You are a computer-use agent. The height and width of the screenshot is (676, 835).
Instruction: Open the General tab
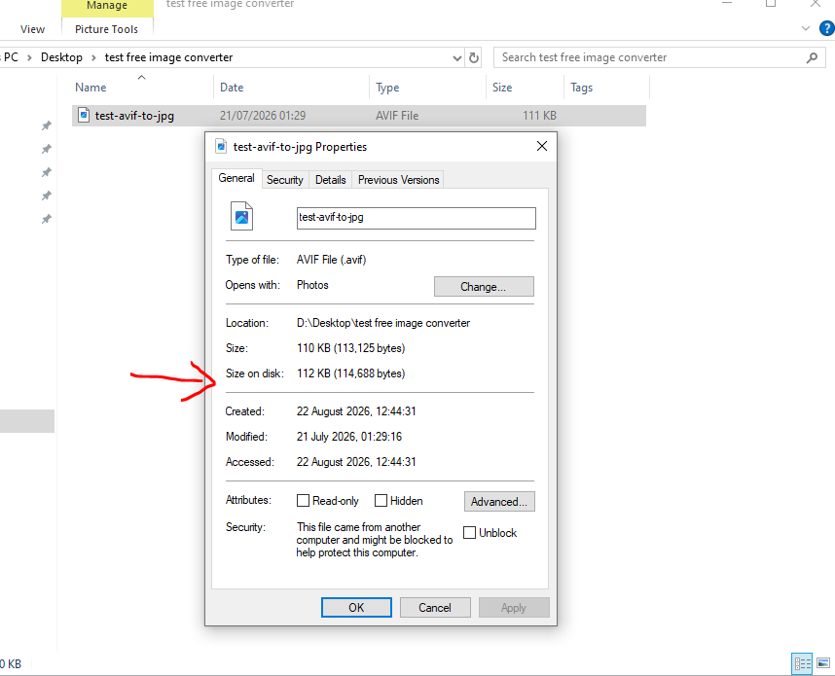[236, 178]
